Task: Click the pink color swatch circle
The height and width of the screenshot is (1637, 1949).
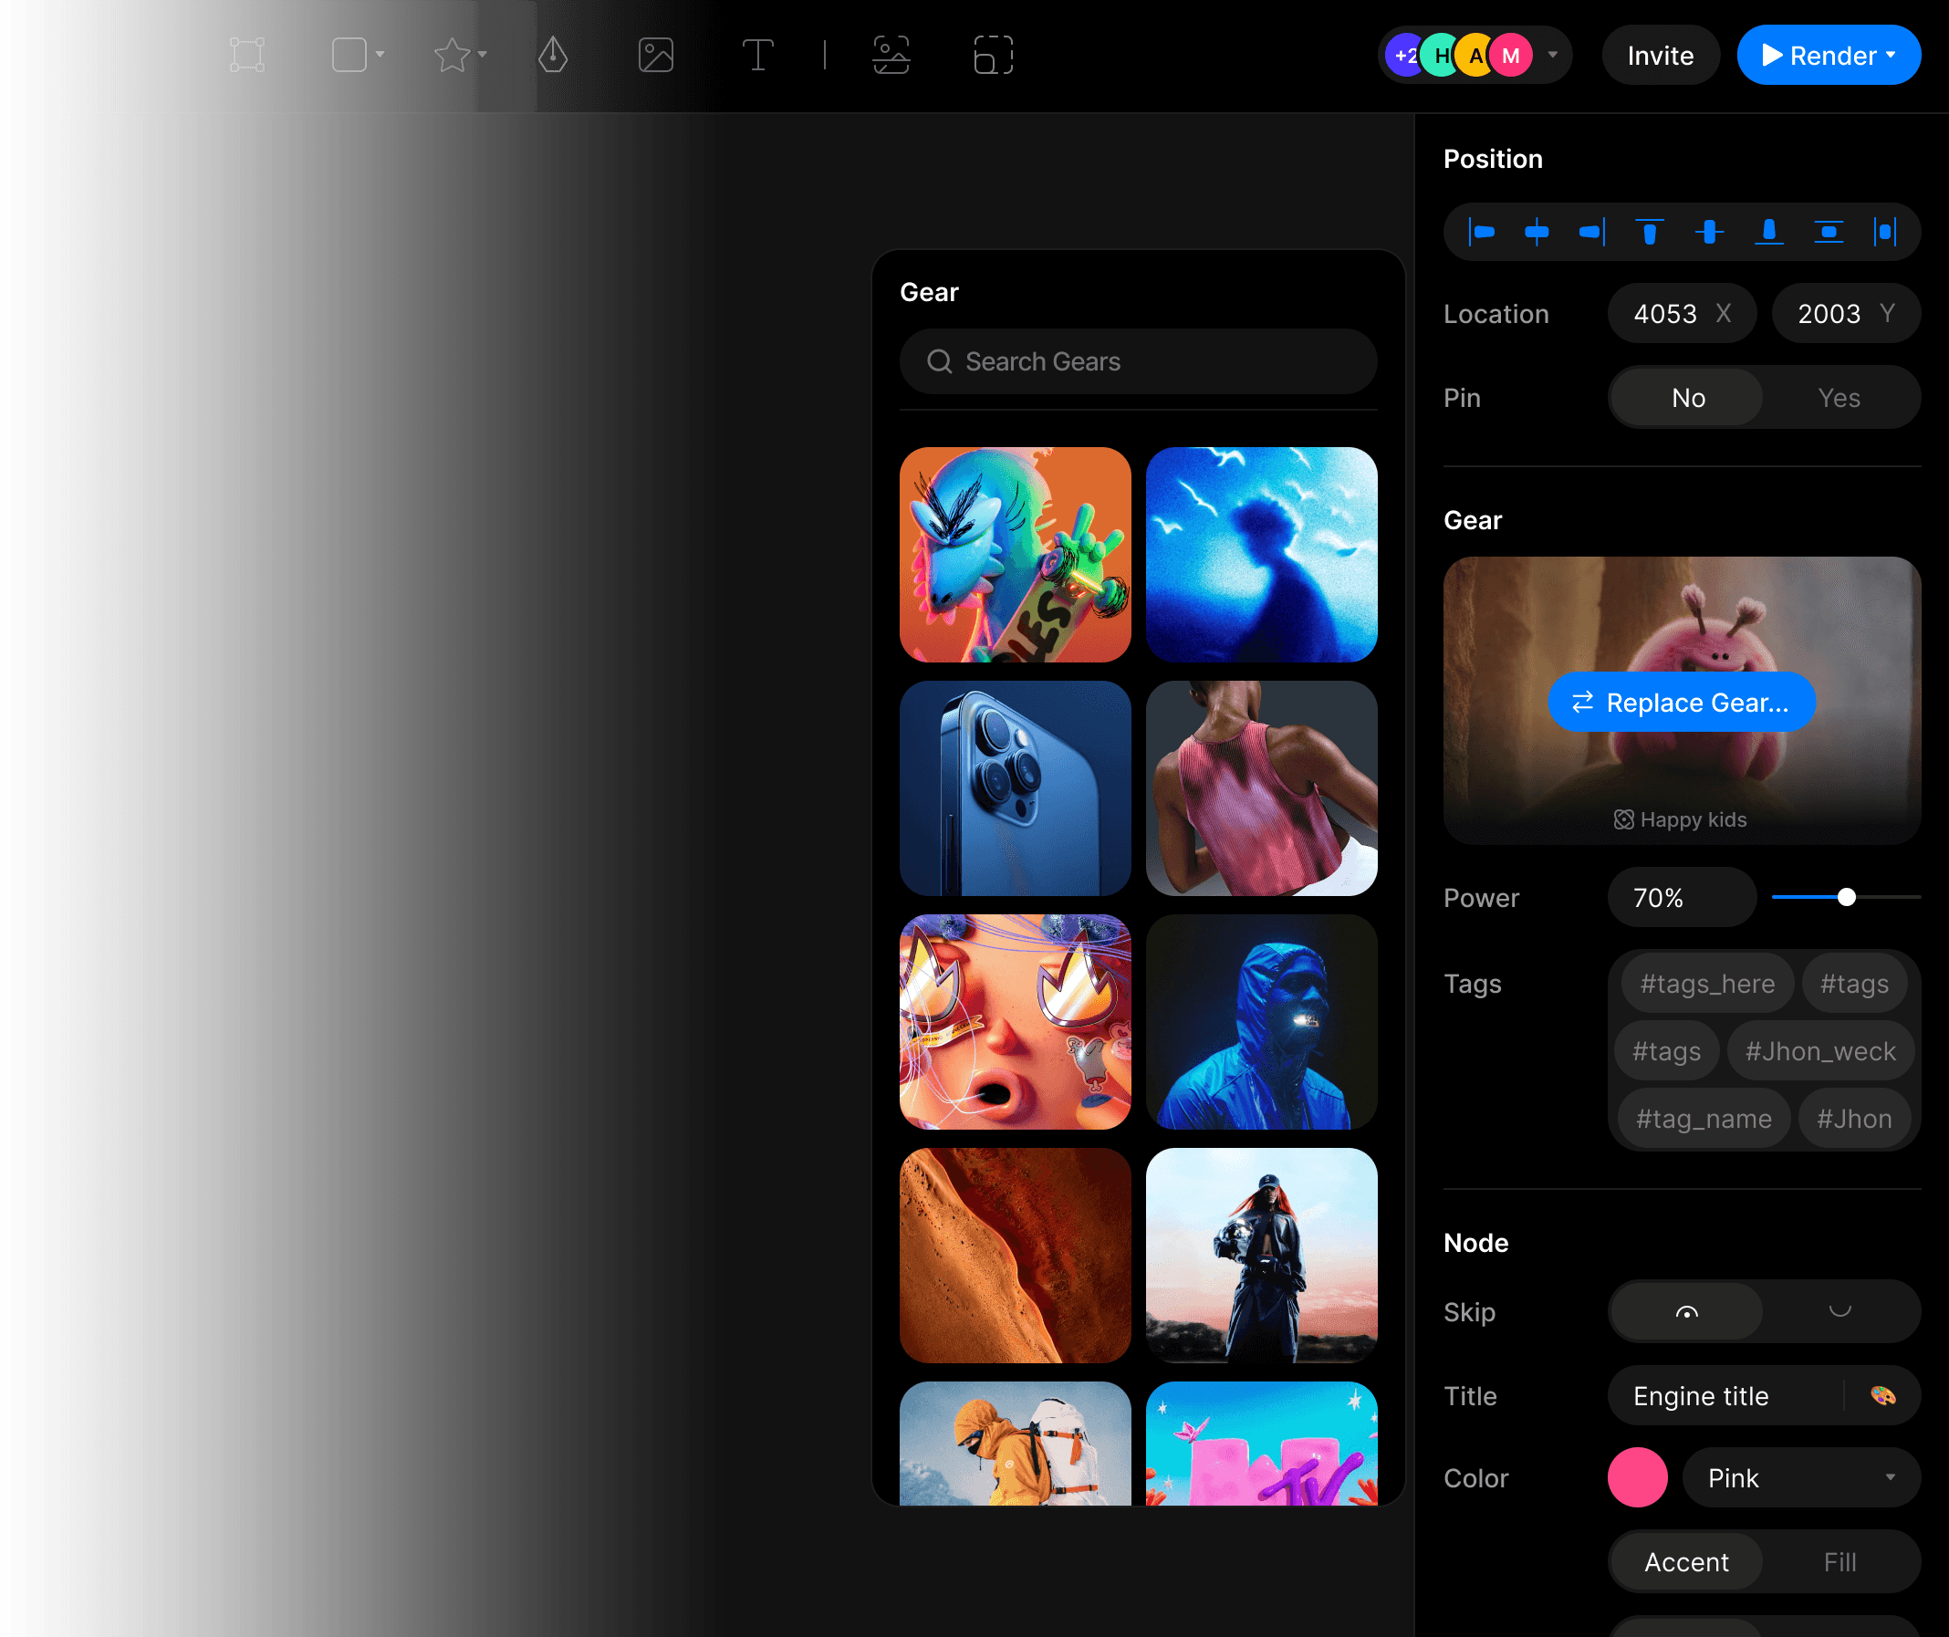Action: 1637,1478
